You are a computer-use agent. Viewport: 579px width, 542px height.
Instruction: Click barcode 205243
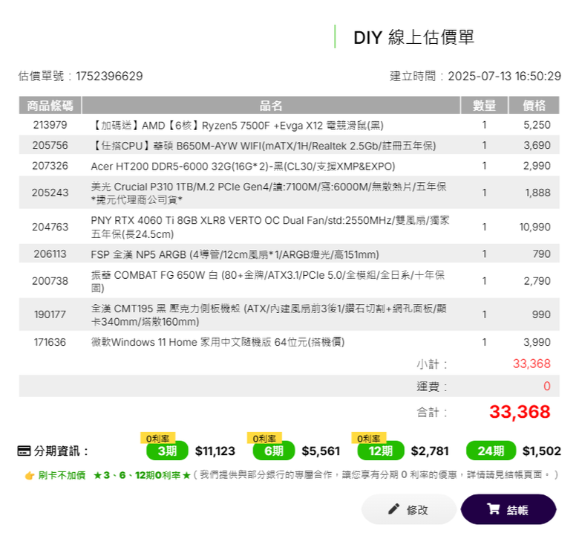point(50,193)
